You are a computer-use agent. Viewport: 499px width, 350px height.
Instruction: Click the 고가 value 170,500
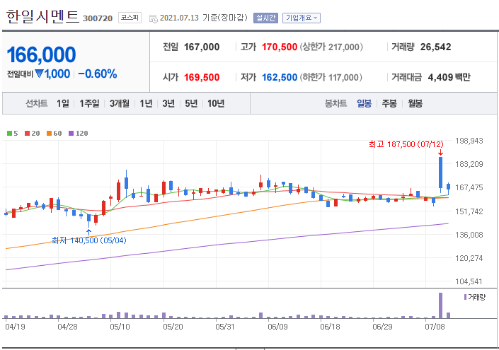click(x=280, y=47)
